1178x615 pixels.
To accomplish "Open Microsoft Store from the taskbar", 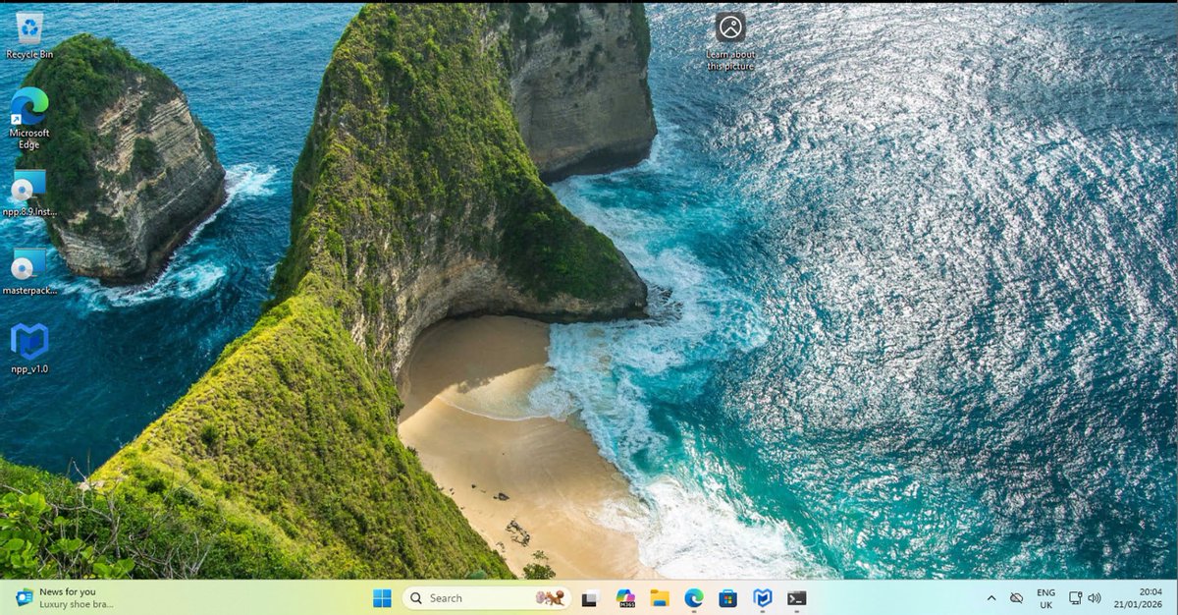I will pos(727,598).
